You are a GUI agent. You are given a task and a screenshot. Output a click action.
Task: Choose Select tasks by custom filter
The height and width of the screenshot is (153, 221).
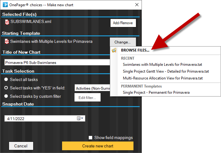click(6, 96)
